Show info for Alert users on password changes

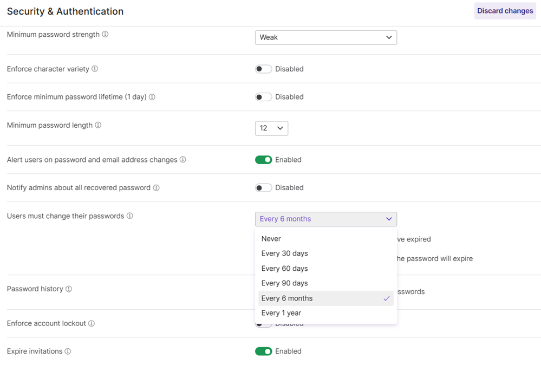coord(183,159)
